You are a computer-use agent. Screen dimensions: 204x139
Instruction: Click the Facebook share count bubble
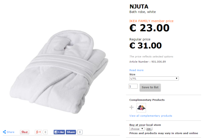click(80, 132)
